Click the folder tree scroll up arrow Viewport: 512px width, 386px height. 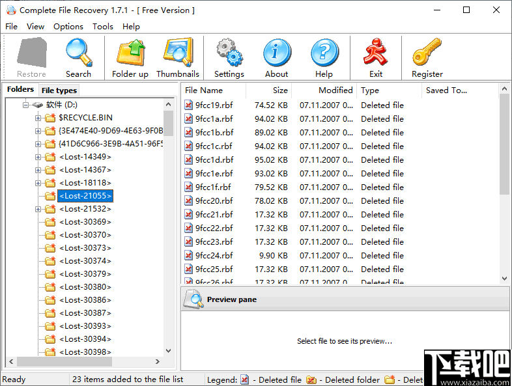[169, 104]
